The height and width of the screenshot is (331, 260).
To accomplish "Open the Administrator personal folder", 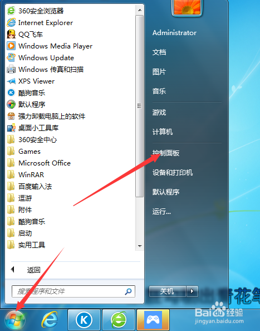I will point(174,33).
